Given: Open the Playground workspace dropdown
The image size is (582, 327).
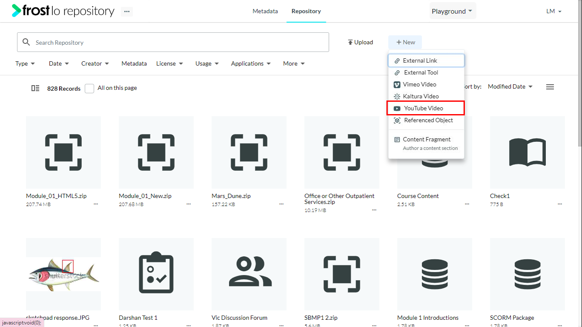Looking at the screenshot, I should (x=452, y=11).
